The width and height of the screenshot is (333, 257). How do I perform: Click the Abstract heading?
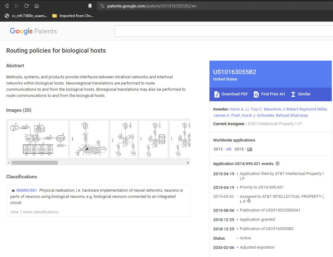(15, 66)
